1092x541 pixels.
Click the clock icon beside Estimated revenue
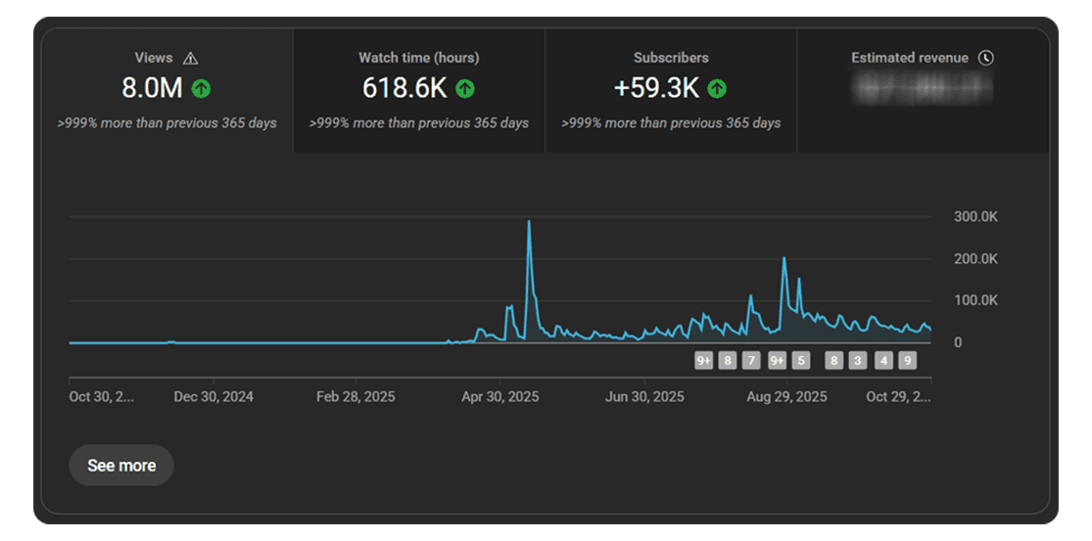985,59
